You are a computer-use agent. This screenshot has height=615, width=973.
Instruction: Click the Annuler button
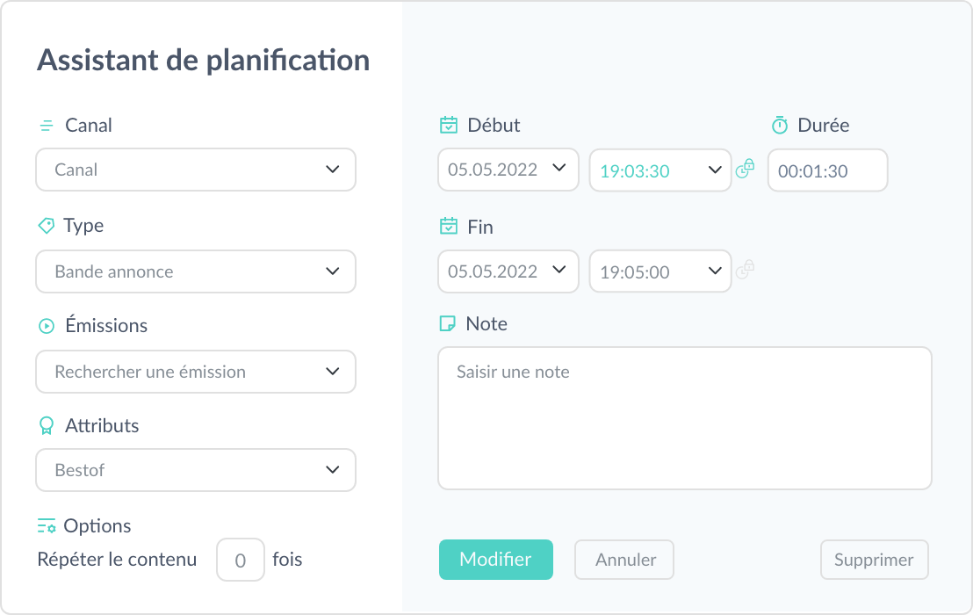624,560
